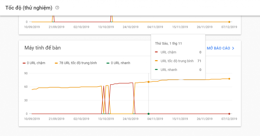The width and height of the screenshot is (260, 136).
Task: Click tooltip header "Thứ Sáu, 1 thg 11"
Action: (168, 43)
